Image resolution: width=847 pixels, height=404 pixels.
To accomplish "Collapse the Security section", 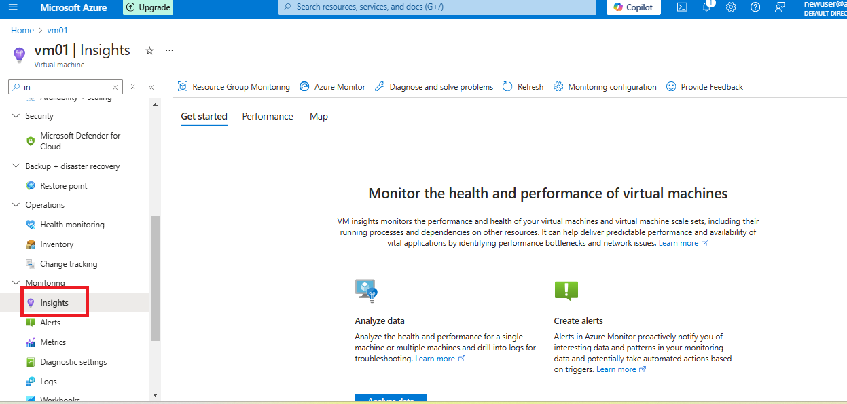I will (x=16, y=116).
